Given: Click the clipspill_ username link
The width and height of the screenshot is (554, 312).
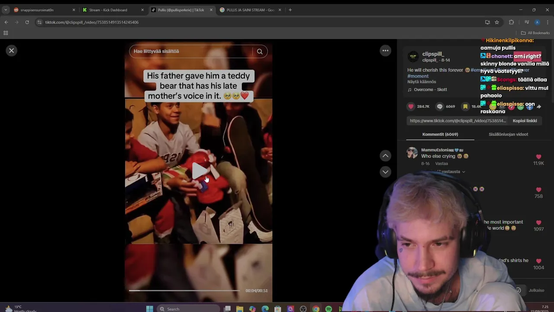Looking at the screenshot, I should 433,54.
